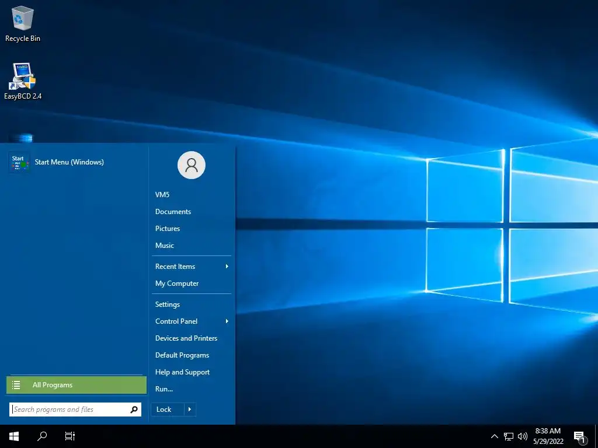This screenshot has width=598, height=448.
Task: Open Devices and Printers
Action: point(186,338)
